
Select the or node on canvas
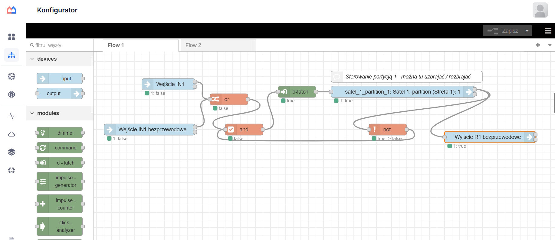pos(229,99)
